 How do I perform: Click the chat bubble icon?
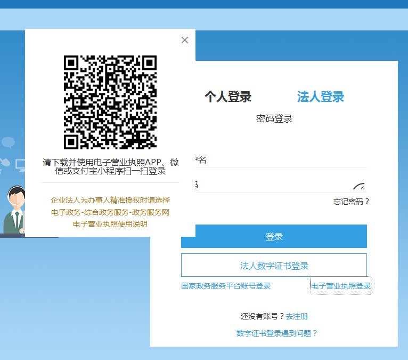9,143
